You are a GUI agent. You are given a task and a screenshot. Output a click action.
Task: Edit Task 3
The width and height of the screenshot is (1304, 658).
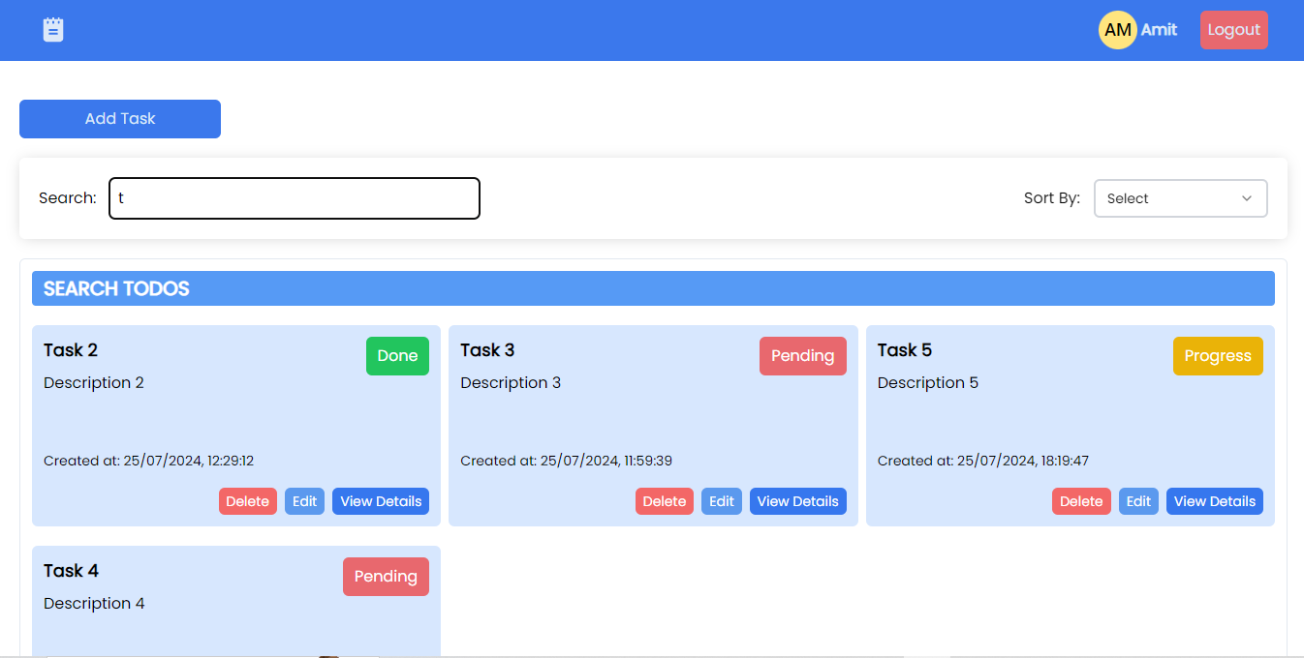coord(722,501)
